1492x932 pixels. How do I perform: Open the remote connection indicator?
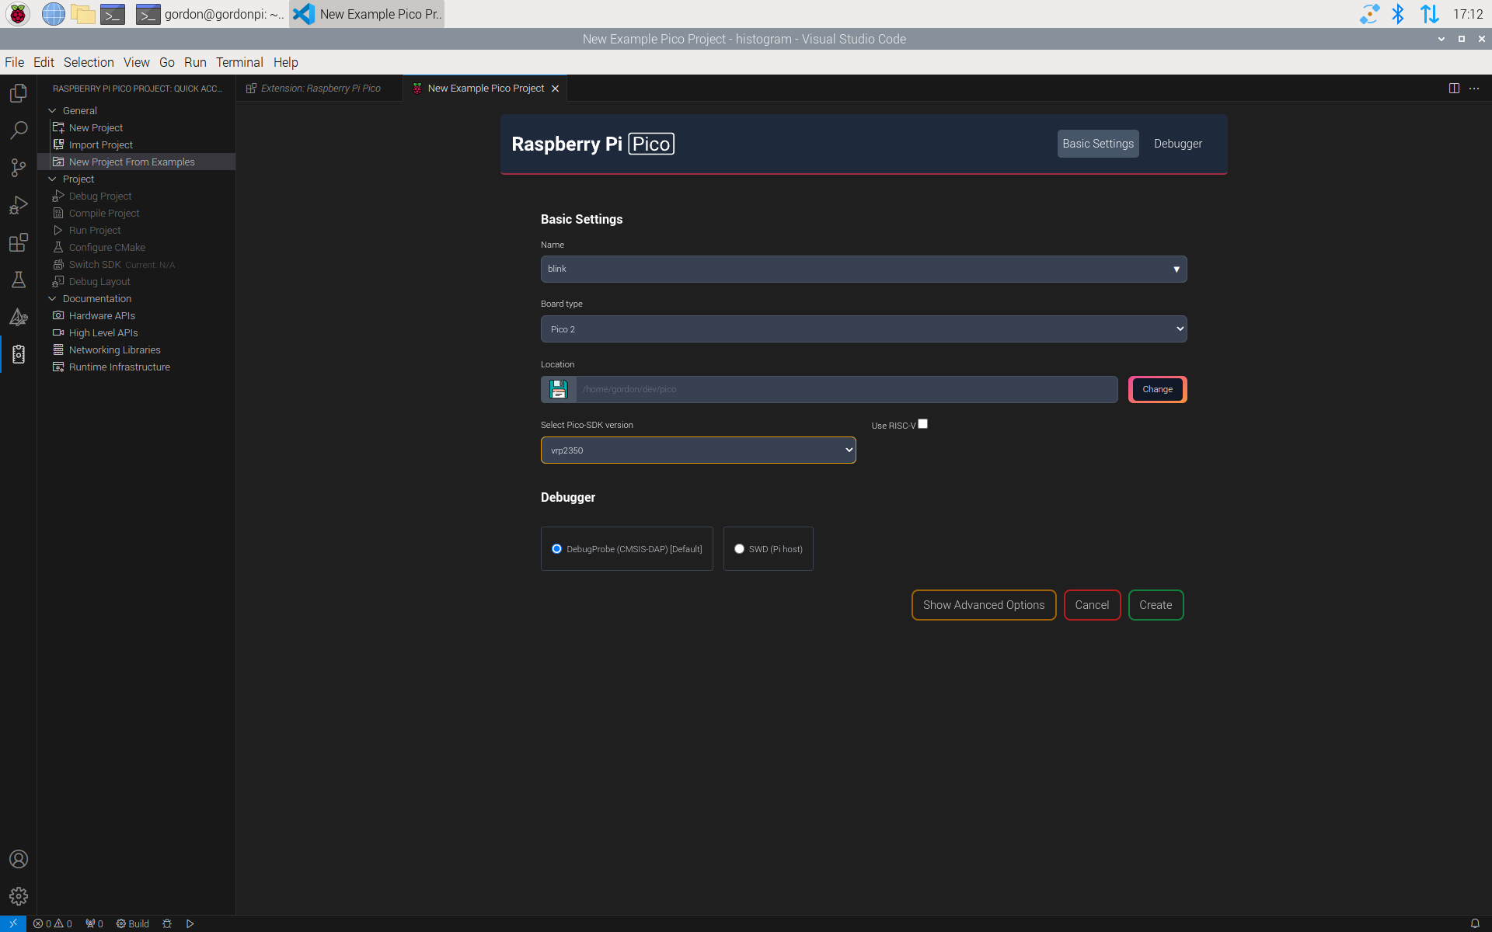click(x=12, y=923)
